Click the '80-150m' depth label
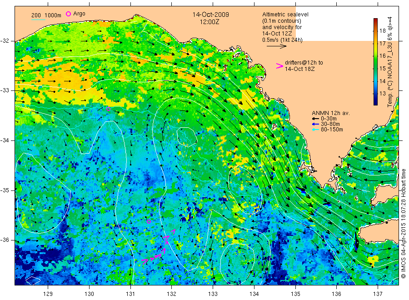409x300 pixels. [332, 130]
